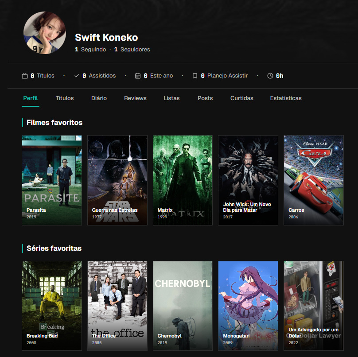This screenshot has width=358, height=357.
Task: Click the bookmark icon beside Planejo Assistir
Action: tap(195, 76)
